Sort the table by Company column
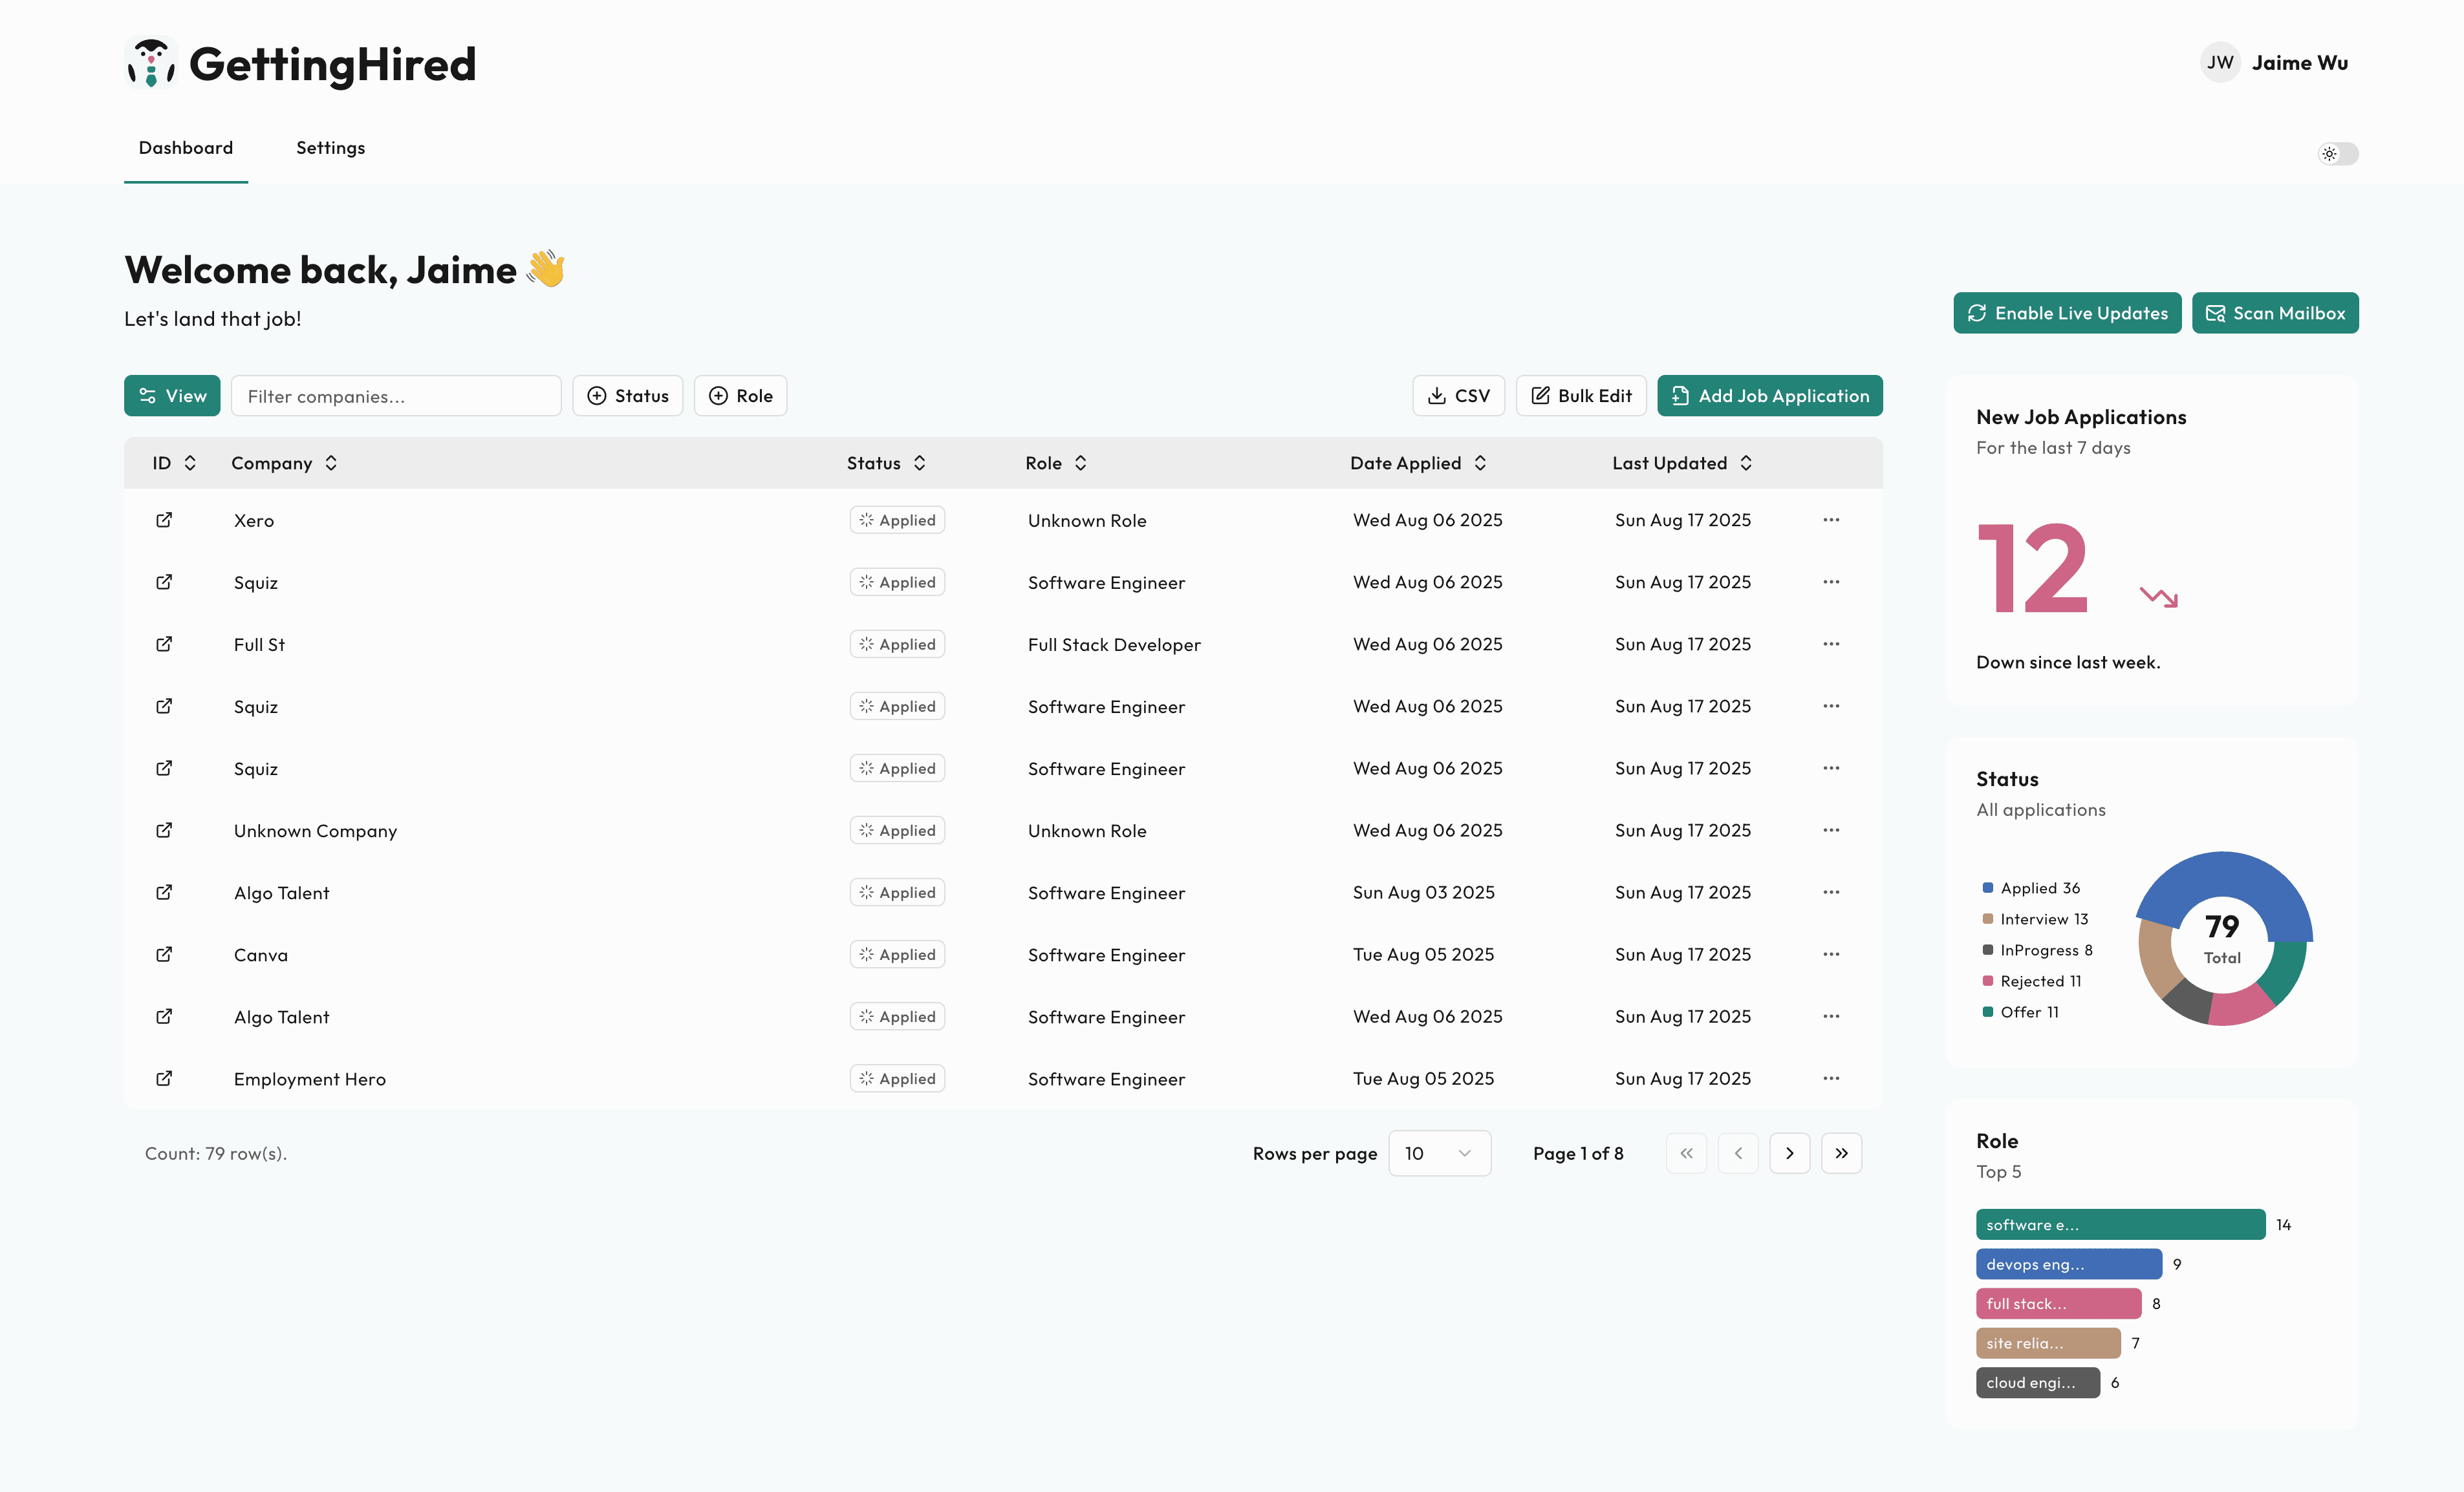The width and height of the screenshot is (2464, 1492). tap(284, 463)
